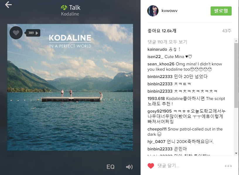Unlike the post with red heart
239x175 pixels.
[151, 166]
